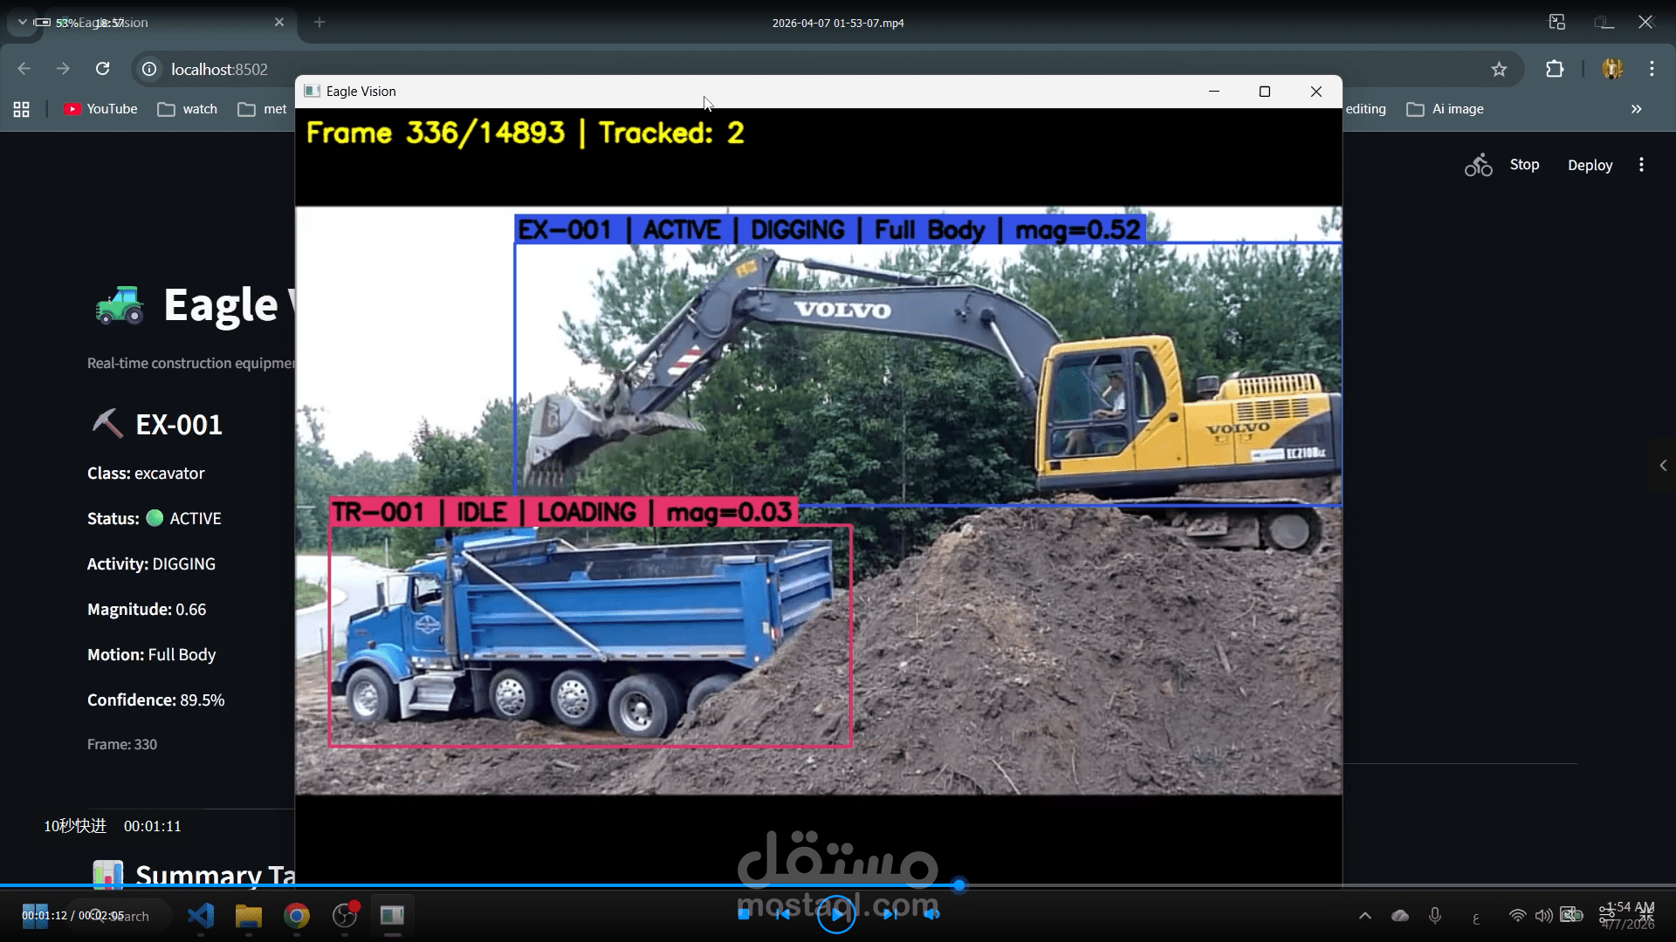This screenshot has height=942, width=1676.
Task: Click the Frame 336/14893 counter text
Action: click(436, 133)
